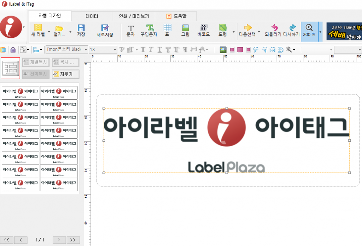Insert a table with the 표 tool
Image resolution: width=362 pixels, height=246 pixels.
167,30
